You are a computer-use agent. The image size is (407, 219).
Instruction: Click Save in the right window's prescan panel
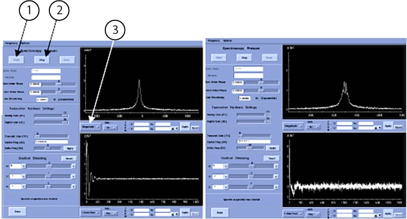269,57
